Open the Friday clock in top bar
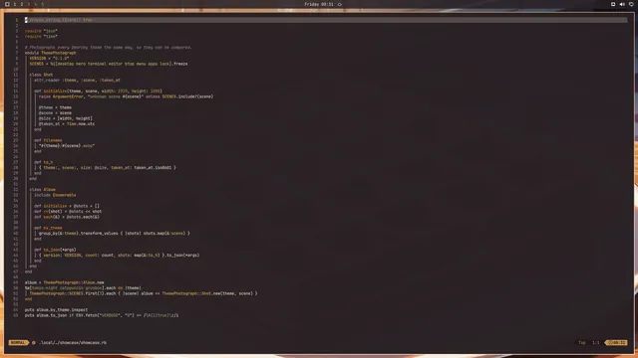Image resolution: width=638 pixels, height=358 pixels. click(319, 4)
